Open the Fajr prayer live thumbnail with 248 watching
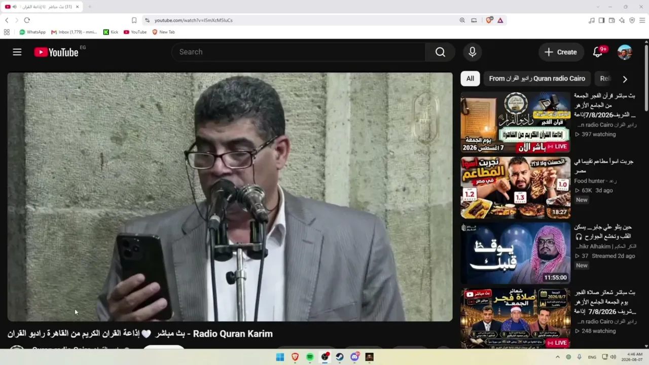Viewport: 649px width, 365px height. point(515,318)
